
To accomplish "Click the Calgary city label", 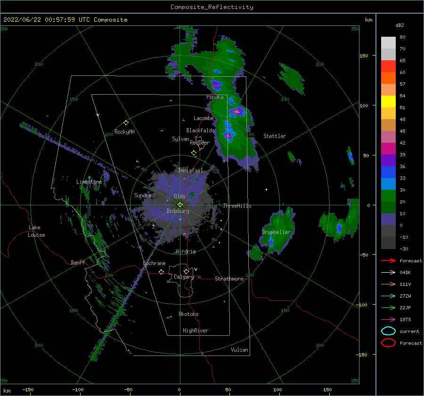I will coord(184,277).
